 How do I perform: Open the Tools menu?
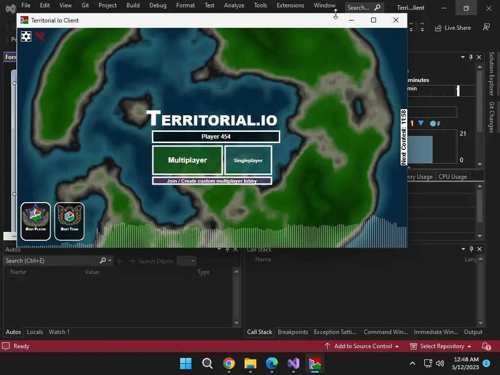(261, 5)
